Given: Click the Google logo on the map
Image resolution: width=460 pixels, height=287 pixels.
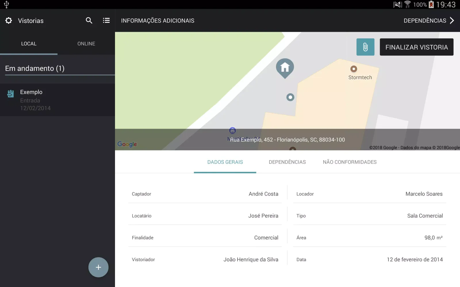Looking at the screenshot, I should tap(127, 144).
